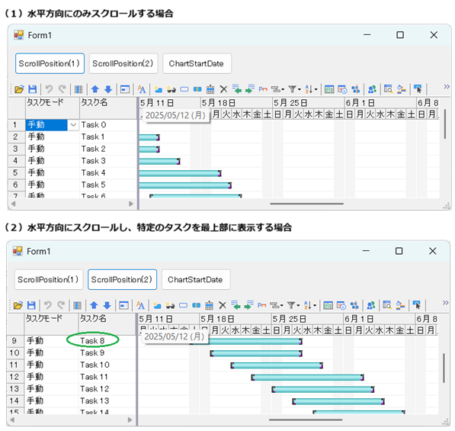Click the horizontal chart scrollbar in upper Form1 window
The width and height of the screenshot is (455, 431).
(x=306, y=204)
